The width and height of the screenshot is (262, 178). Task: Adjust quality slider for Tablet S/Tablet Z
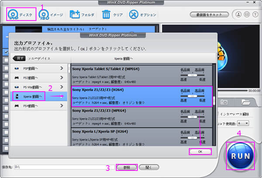coord(193,76)
